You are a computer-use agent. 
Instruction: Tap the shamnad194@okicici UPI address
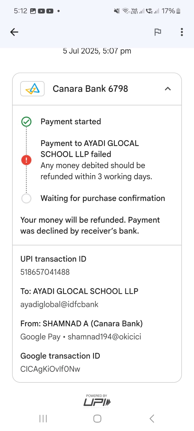(104, 337)
